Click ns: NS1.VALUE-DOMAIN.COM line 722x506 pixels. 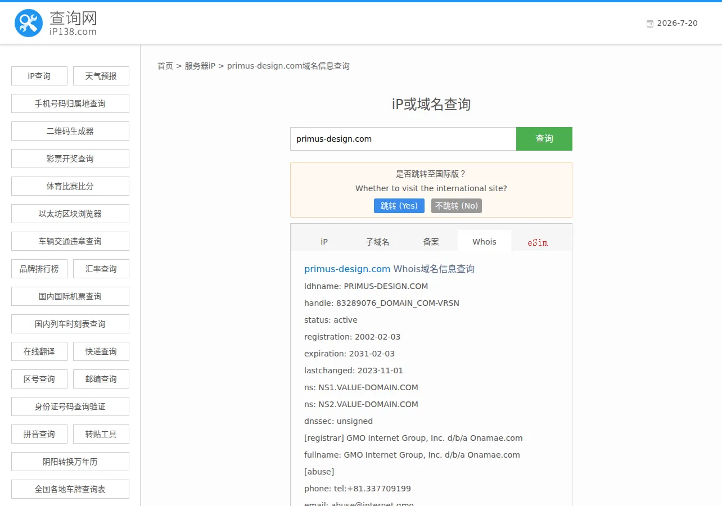click(x=361, y=387)
